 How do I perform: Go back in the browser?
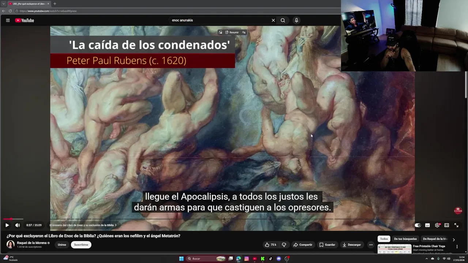click(x=3, y=11)
